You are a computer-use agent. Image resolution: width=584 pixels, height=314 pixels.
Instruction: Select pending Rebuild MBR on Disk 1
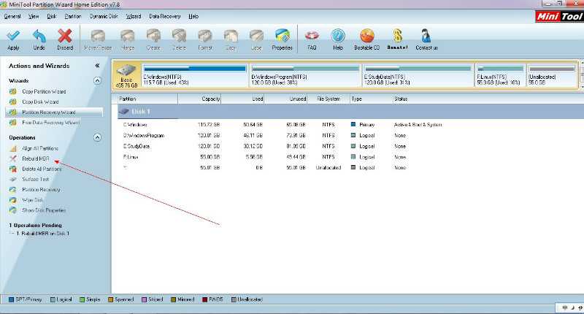pyautogui.click(x=43, y=234)
